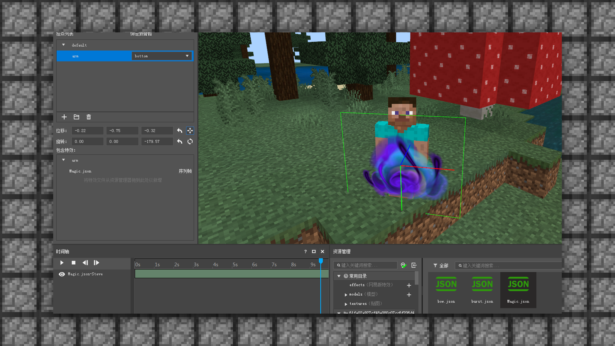615x346 pixels.
Task: Add to models folder with plus
Action: (x=409, y=295)
